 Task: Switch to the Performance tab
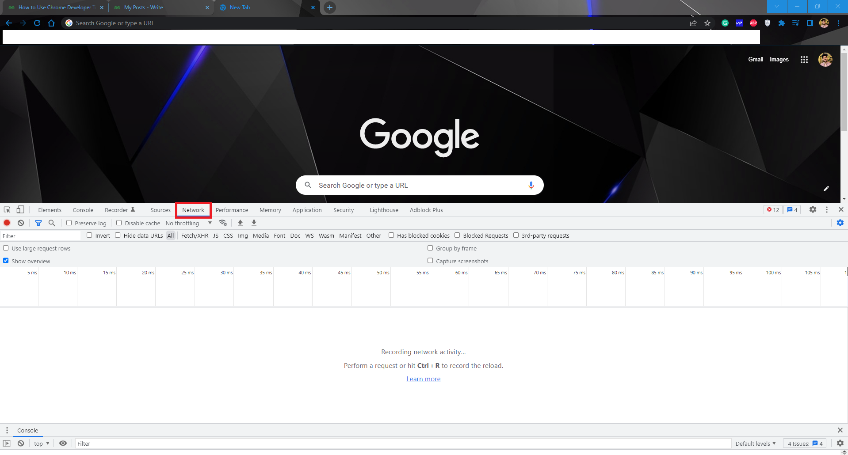click(x=232, y=210)
